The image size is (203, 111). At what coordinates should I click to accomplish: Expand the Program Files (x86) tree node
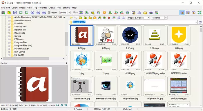[9, 46]
